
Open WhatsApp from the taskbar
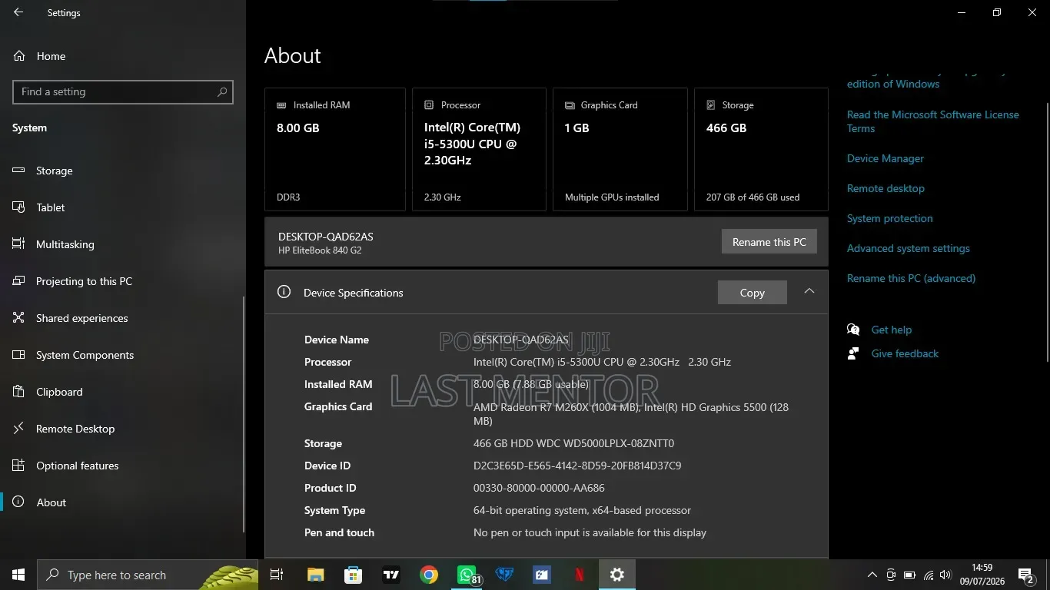point(467,575)
